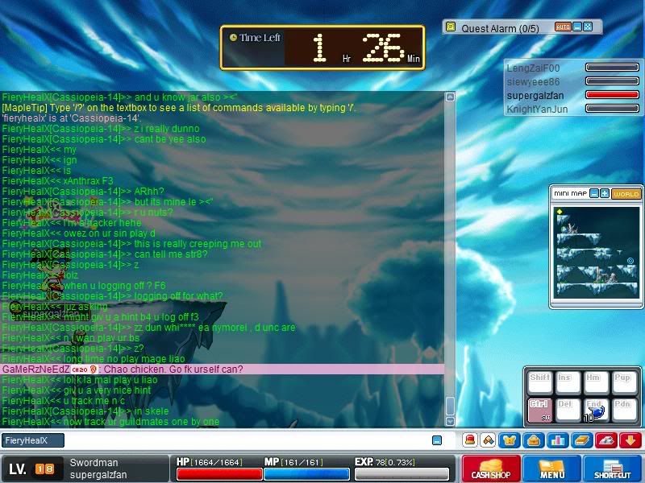
Task: Toggle Quest Alarm AUTO mode
Action: (563, 27)
